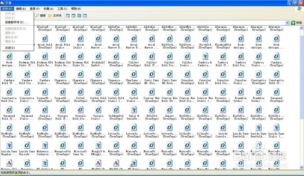This screenshot has height=176, width=304.
Task: Toggle the large icons view
Action: tap(68, 15)
